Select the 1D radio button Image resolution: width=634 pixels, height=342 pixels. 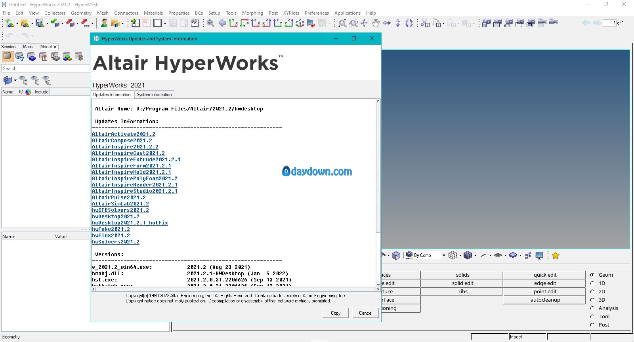pos(592,283)
